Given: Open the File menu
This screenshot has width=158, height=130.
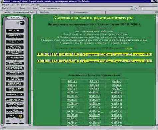Looking at the screenshot, I should tap(3, 5).
